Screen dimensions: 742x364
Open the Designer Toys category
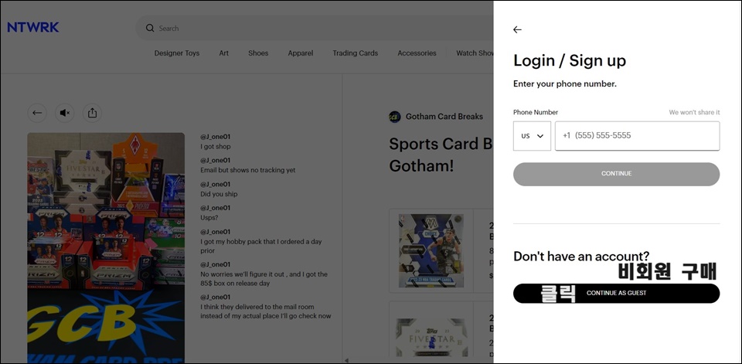tap(176, 53)
